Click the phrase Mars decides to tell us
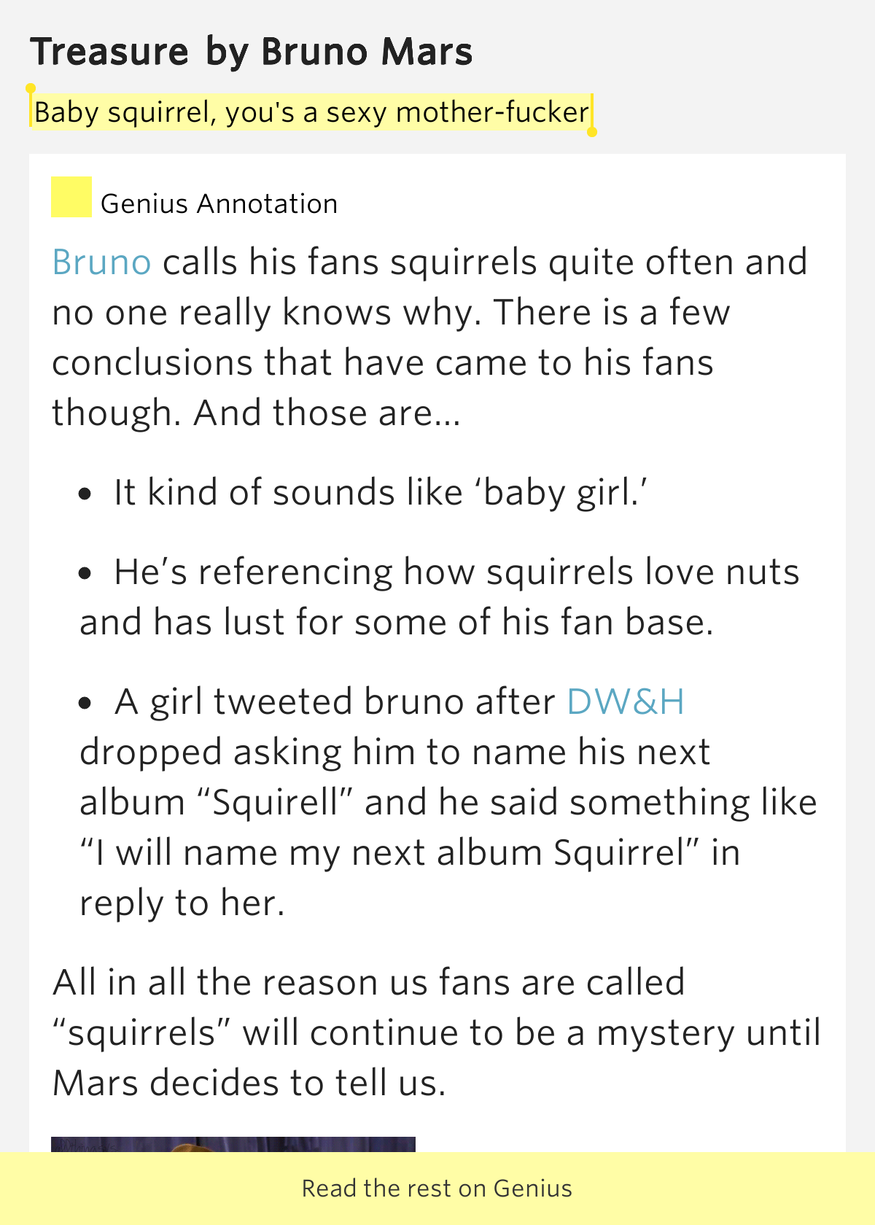The image size is (875, 1225). click(x=249, y=1084)
